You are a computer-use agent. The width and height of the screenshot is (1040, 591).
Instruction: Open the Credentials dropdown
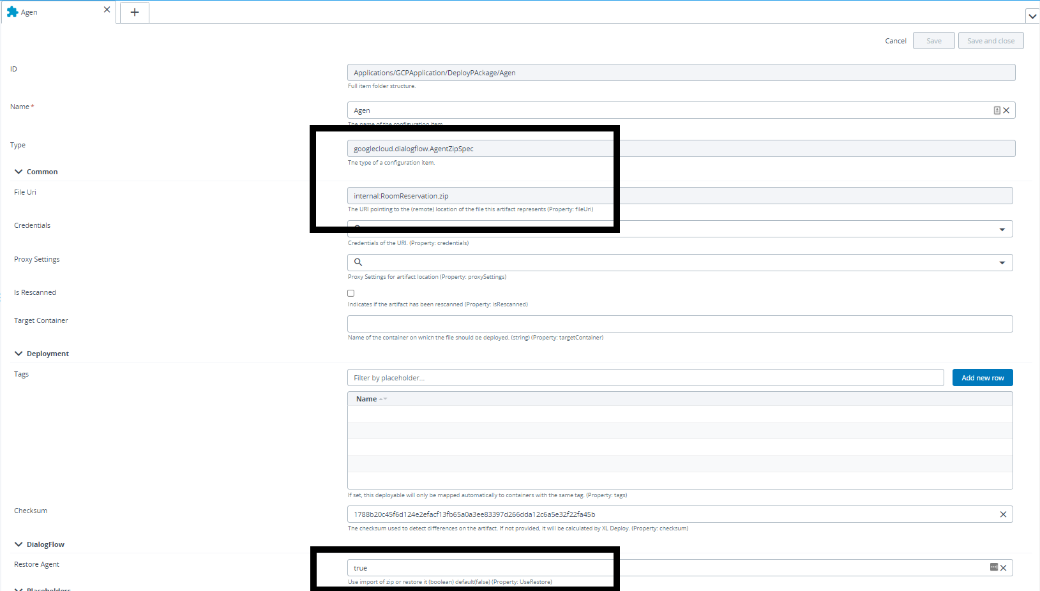[x=1002, y=229]
